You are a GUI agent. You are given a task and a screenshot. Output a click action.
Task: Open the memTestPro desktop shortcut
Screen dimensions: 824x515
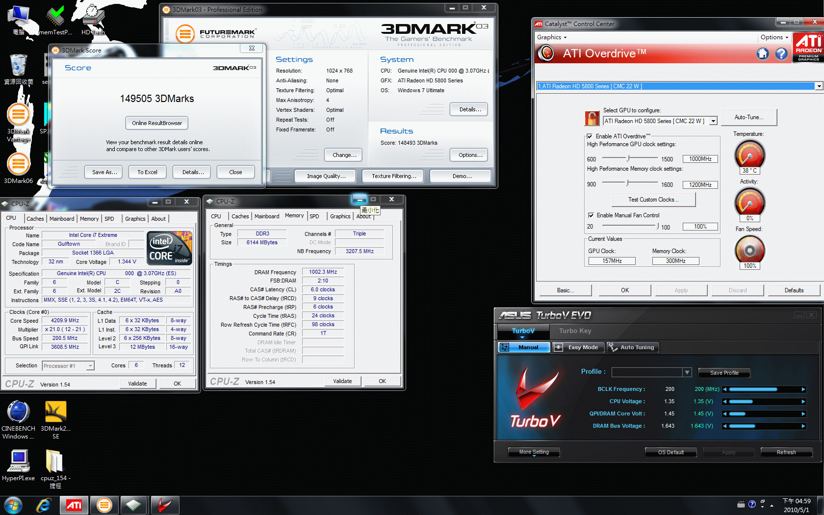pyautogui.click(x=55, y=20)
